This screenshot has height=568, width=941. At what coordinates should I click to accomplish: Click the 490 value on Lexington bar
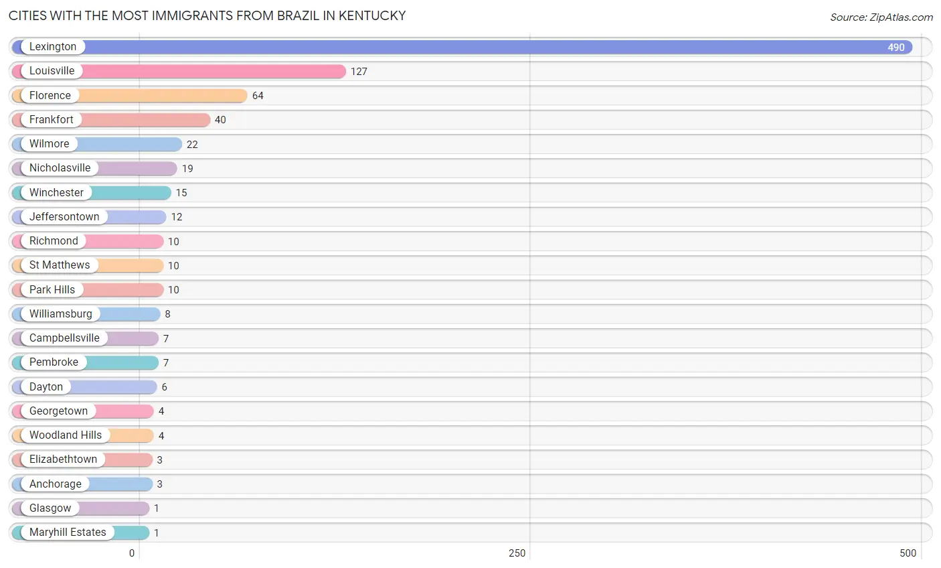896,48
